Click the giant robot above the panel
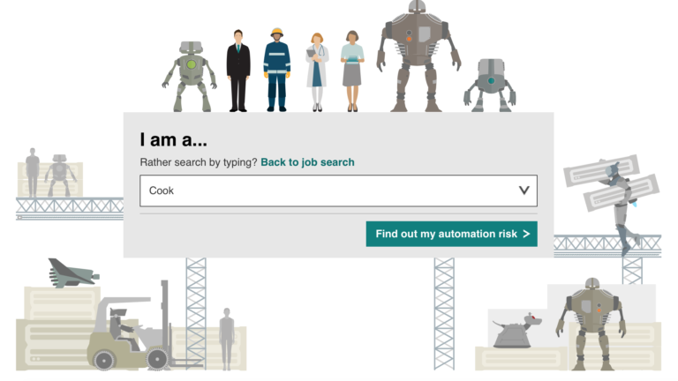 point(418,55)
